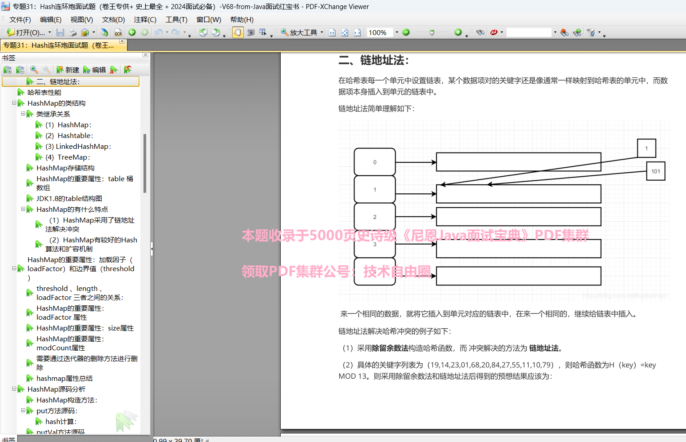Jump to the 哈希表性能 bookmark
686x442 pixels.
tap(44, 93)
